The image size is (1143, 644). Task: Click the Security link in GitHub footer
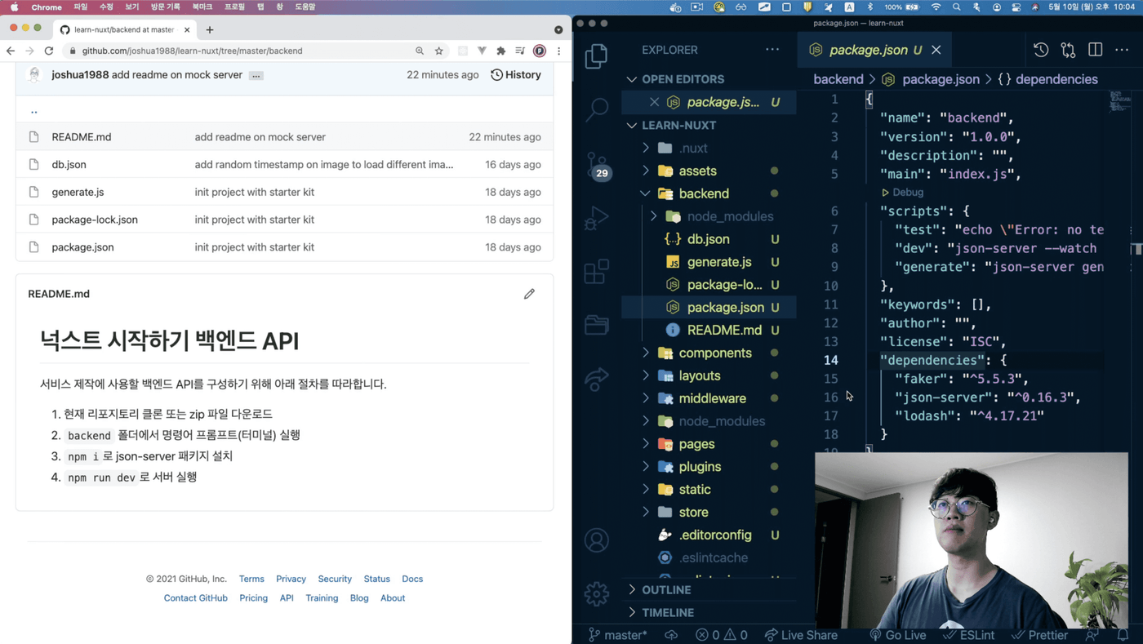(335, 579)
